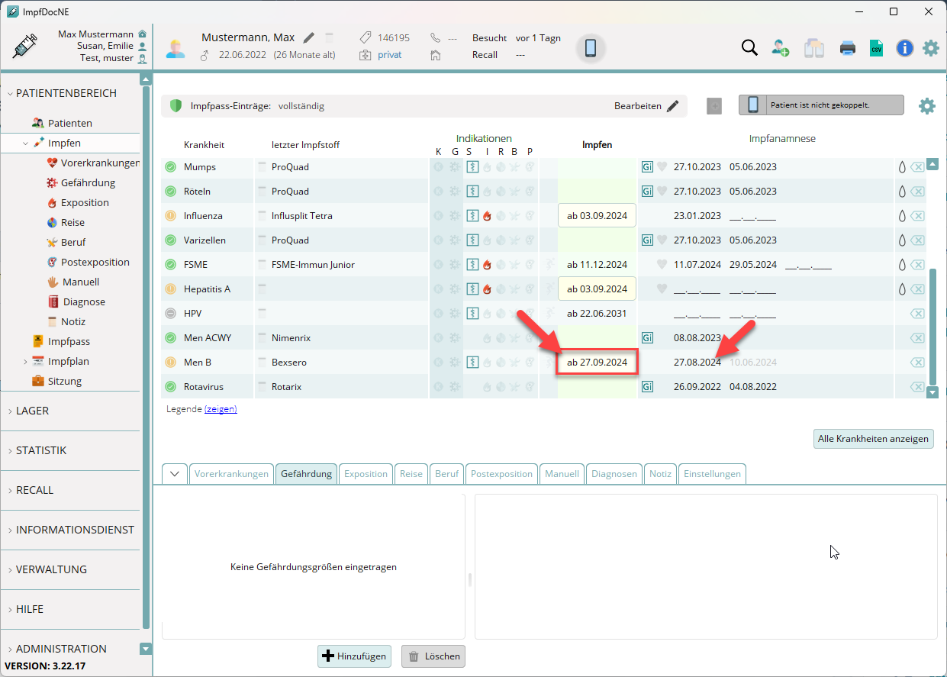Toggle the heart icon in Mumps row

662,167
